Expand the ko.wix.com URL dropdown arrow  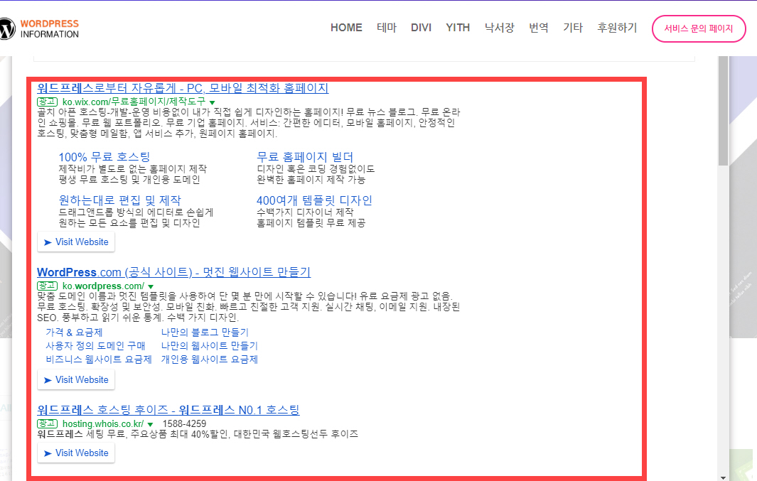212,102
